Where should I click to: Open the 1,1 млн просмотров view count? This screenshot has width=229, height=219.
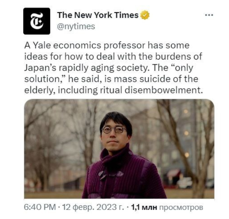167,207
